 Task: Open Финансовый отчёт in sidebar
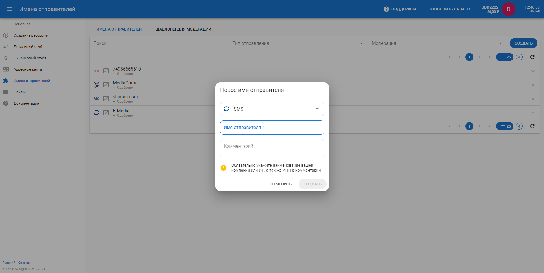(30, 58)
